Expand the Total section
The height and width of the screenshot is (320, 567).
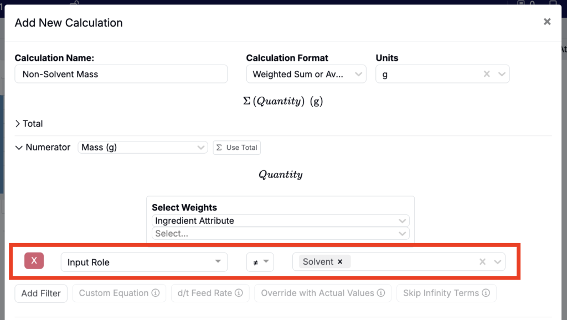[x=29, y=124]
